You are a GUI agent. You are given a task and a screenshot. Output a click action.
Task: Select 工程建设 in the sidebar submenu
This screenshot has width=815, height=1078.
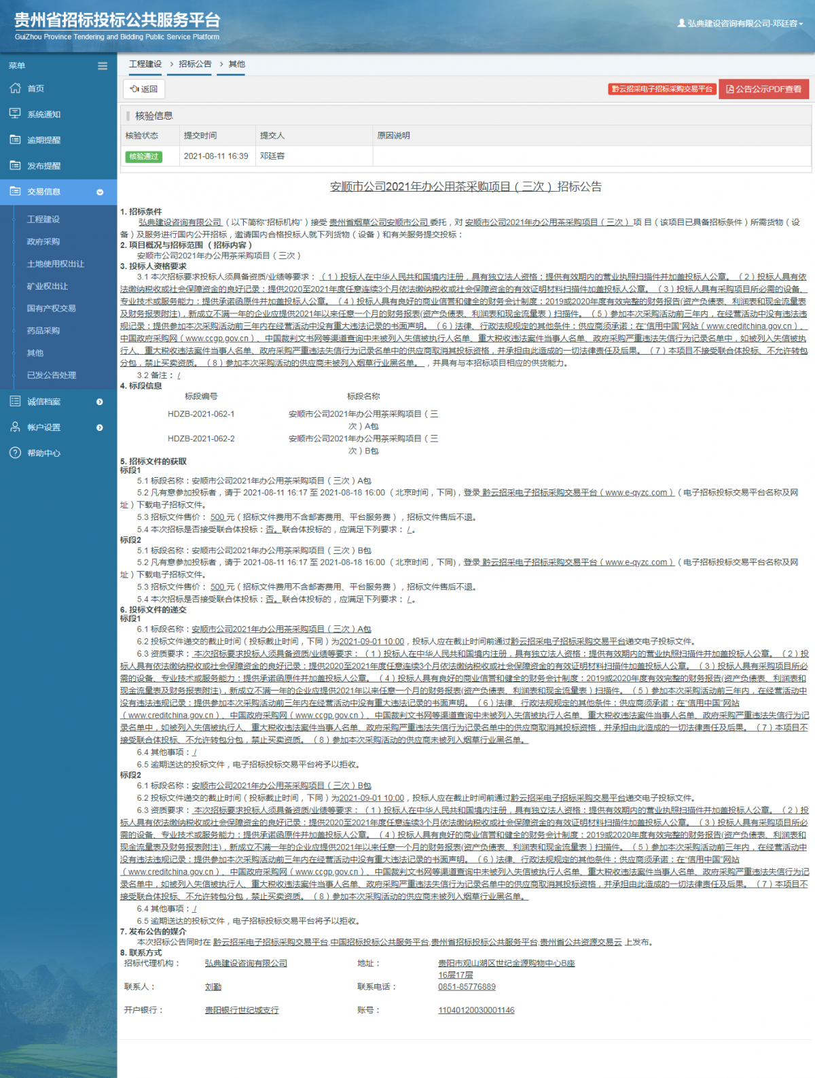(43, 220)
